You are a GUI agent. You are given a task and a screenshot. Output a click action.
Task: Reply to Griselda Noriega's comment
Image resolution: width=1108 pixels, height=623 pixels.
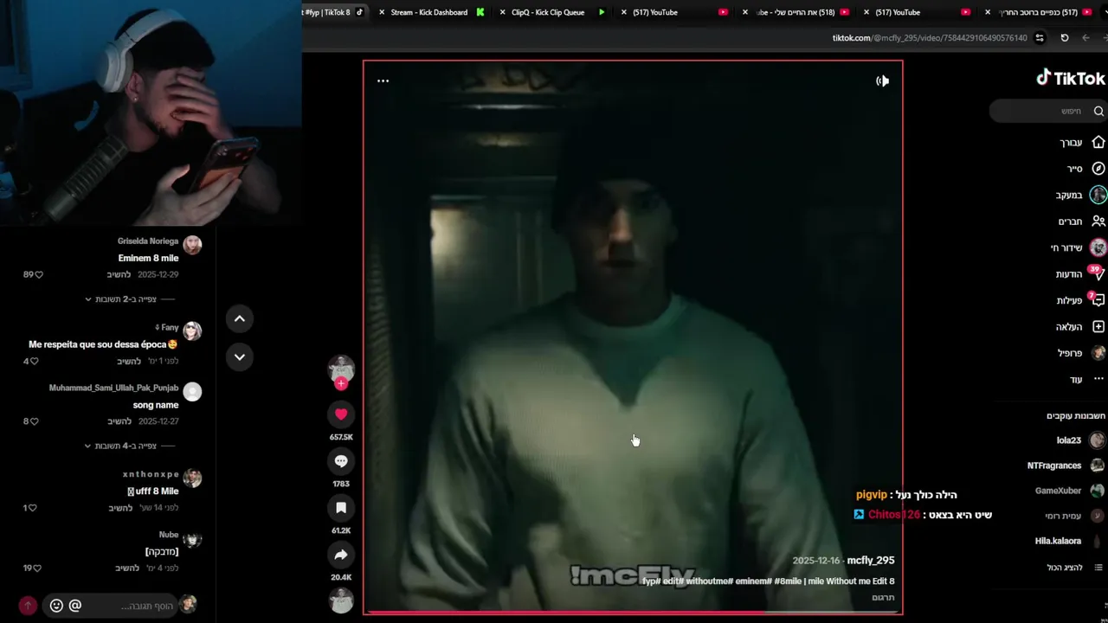click(x=119, y=274)
